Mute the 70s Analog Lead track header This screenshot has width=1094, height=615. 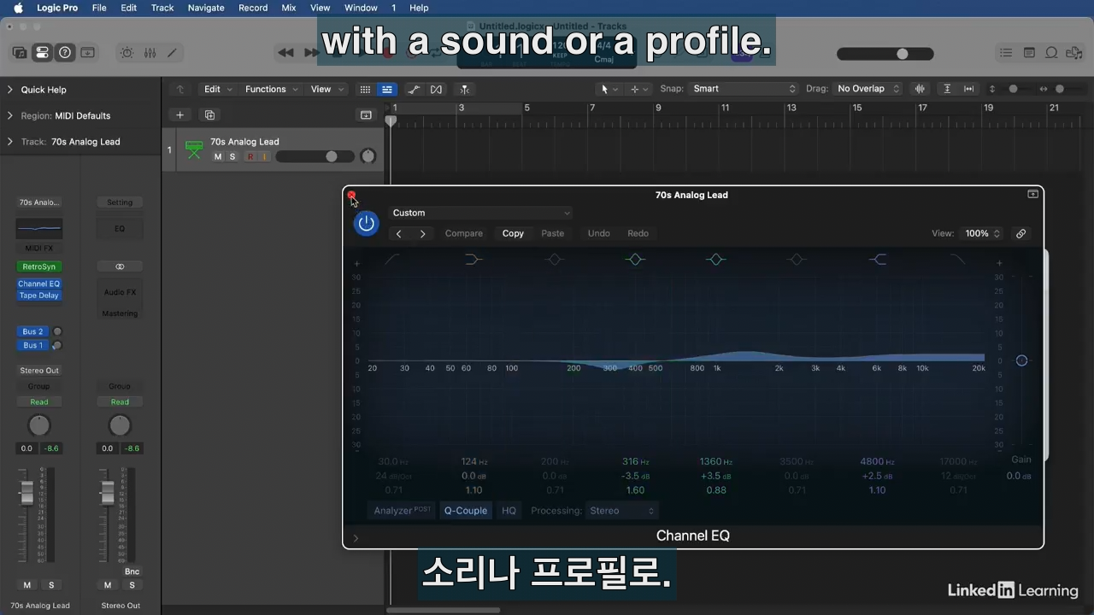coord(218,157)
